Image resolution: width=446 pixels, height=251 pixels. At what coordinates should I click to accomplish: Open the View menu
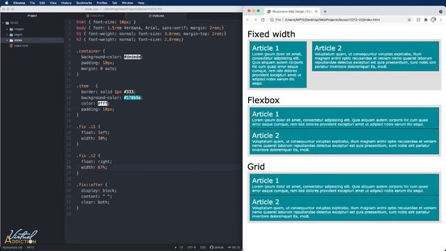(53, 3)
